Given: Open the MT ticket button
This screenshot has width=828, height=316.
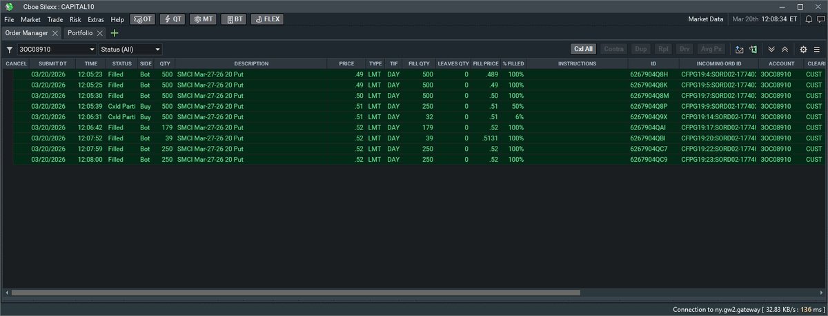Looking at the screenshot, I should pos(203,19).
